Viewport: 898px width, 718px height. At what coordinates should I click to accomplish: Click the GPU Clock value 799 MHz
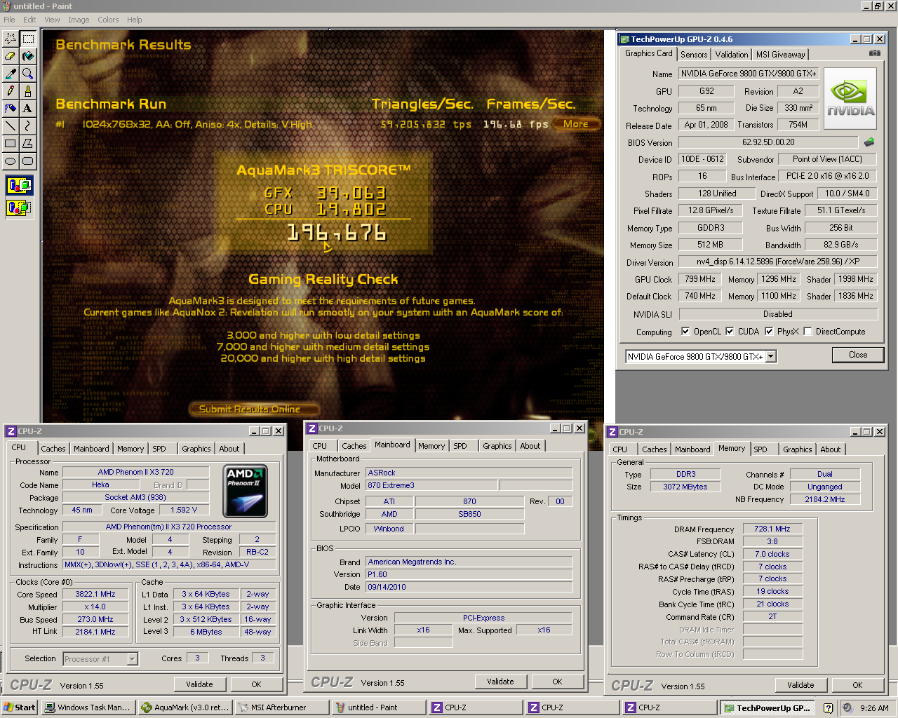pos(700,279)
